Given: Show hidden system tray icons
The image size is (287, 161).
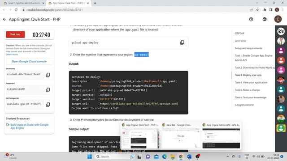Looking at the screenshot, I should point(227,157).
